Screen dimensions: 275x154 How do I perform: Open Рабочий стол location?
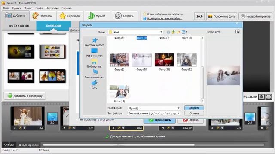[x=94, y=53]
